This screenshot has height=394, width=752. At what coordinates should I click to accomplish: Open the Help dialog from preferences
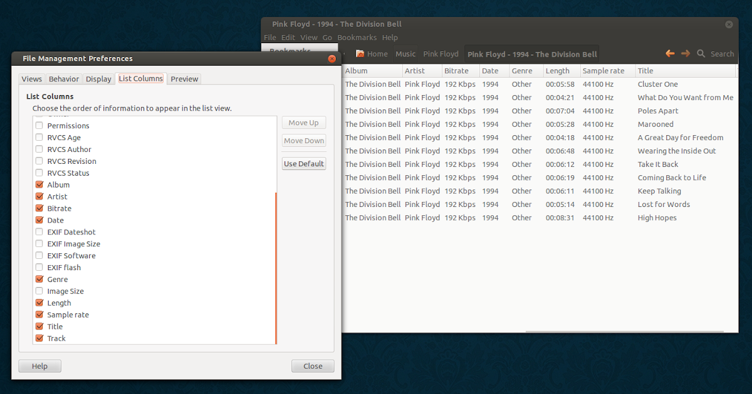point(39,366)
